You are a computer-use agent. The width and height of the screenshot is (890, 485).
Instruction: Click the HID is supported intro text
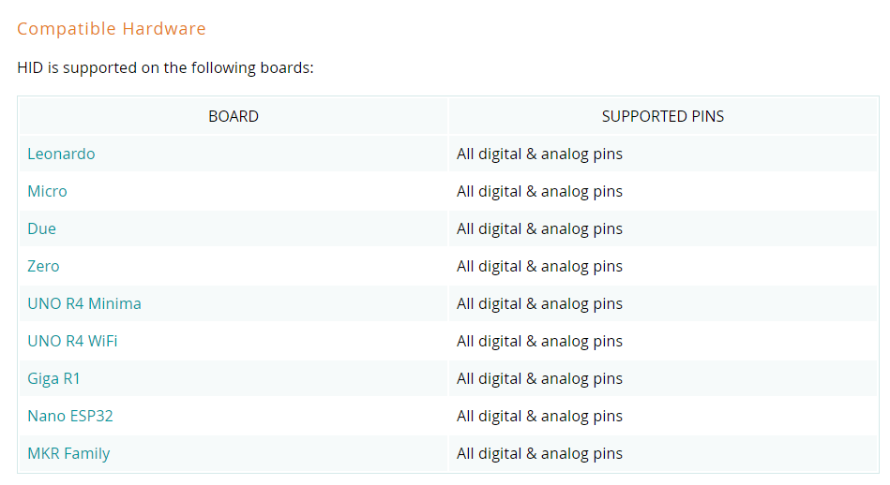165,68
